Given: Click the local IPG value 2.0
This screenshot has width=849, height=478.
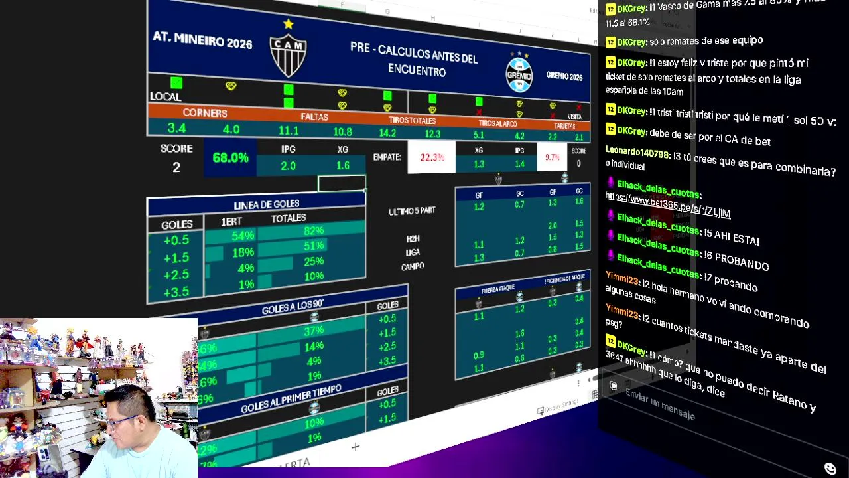Looking at the screenshot, I should point(288,165).
